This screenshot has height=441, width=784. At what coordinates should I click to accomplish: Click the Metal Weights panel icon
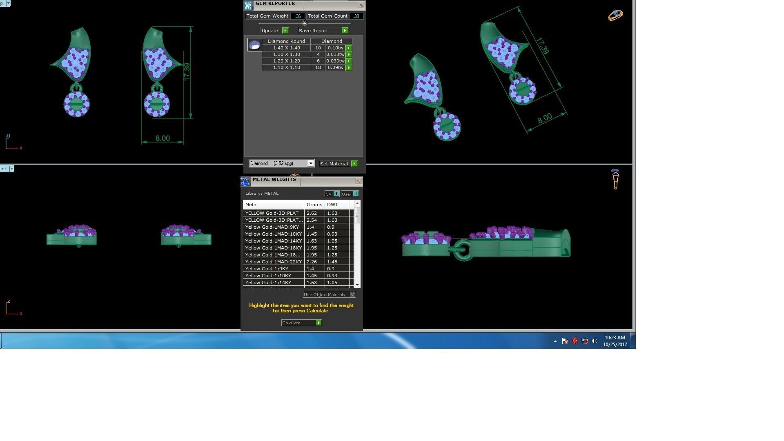point(245,182)
